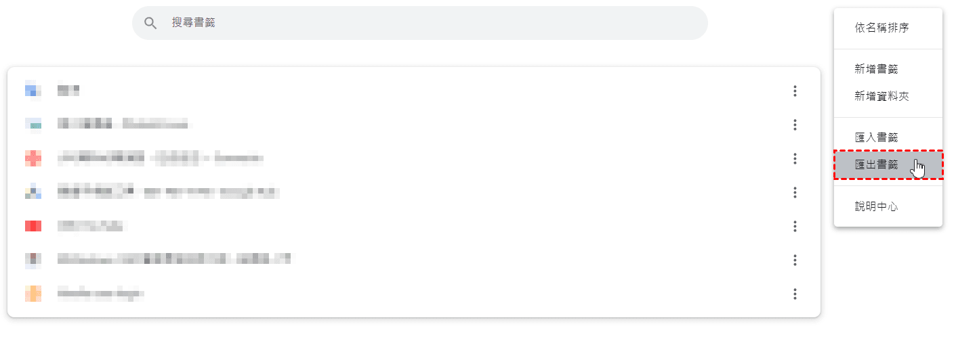Image resolution: width=956 pixels, height=341 pixels.
Task: Click the orange favicon of the bottom bookmark
Action: pyautogui.click(x=33, y=294)
